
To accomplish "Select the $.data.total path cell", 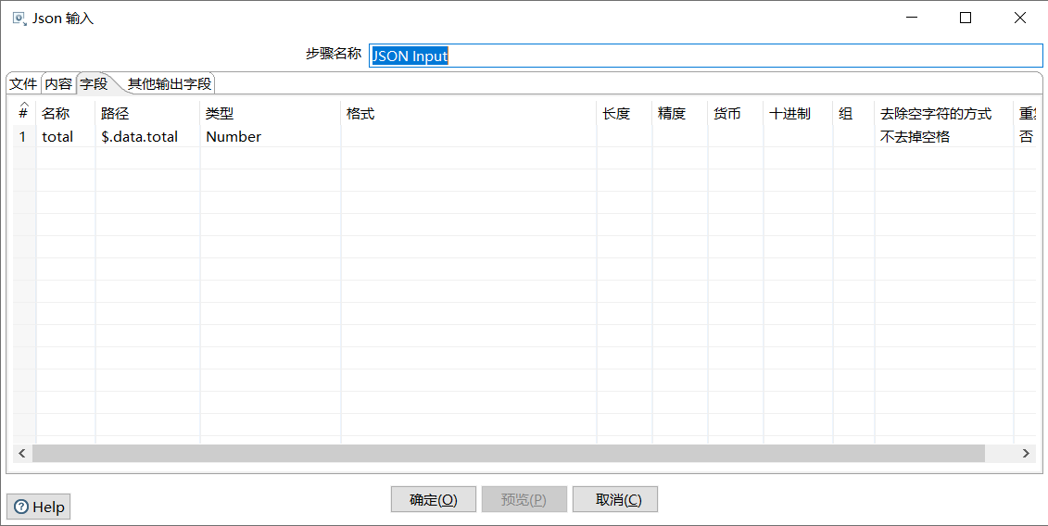I will pos(147,136).
